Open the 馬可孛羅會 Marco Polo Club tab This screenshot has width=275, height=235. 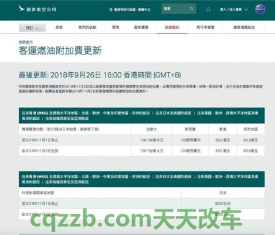[x=205, y=27]
